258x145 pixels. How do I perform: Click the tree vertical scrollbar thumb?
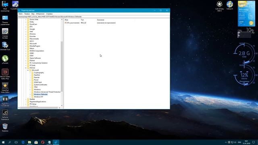tap(62, 66)
